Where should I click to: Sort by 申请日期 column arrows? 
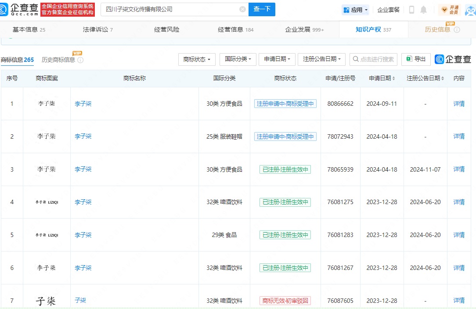[x=393, y=79]
